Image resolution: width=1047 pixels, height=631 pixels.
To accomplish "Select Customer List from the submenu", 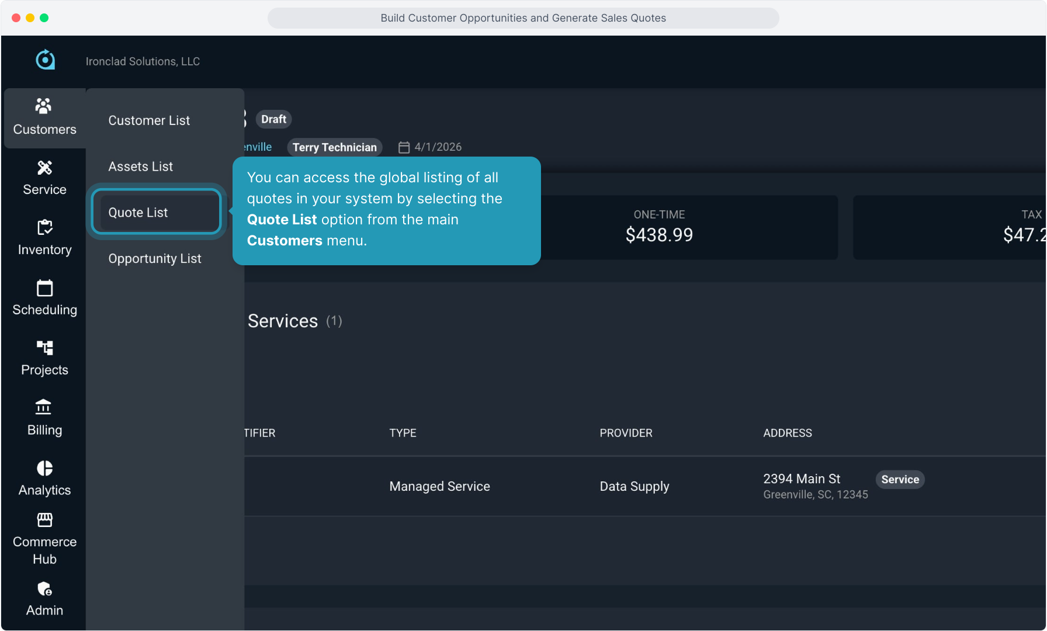I will tap(149, 120).
